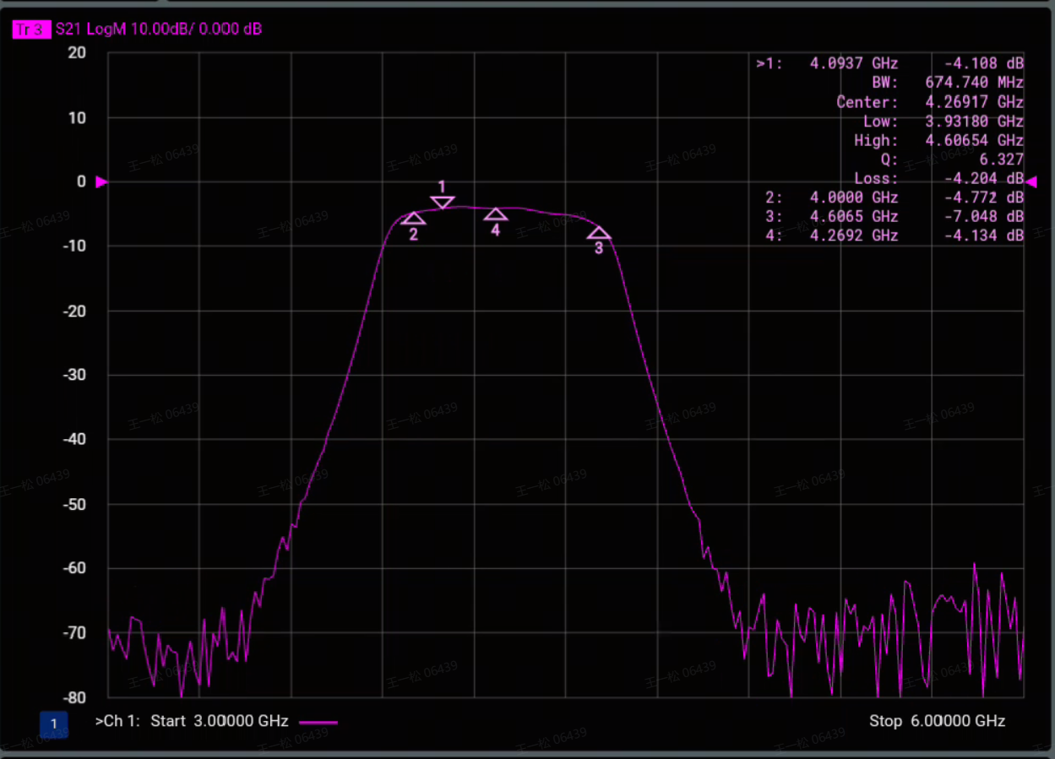Click the left reference level arrow at 0 dB
Image resolution: width=1055 pixels, height=759 pixels.
101,182
